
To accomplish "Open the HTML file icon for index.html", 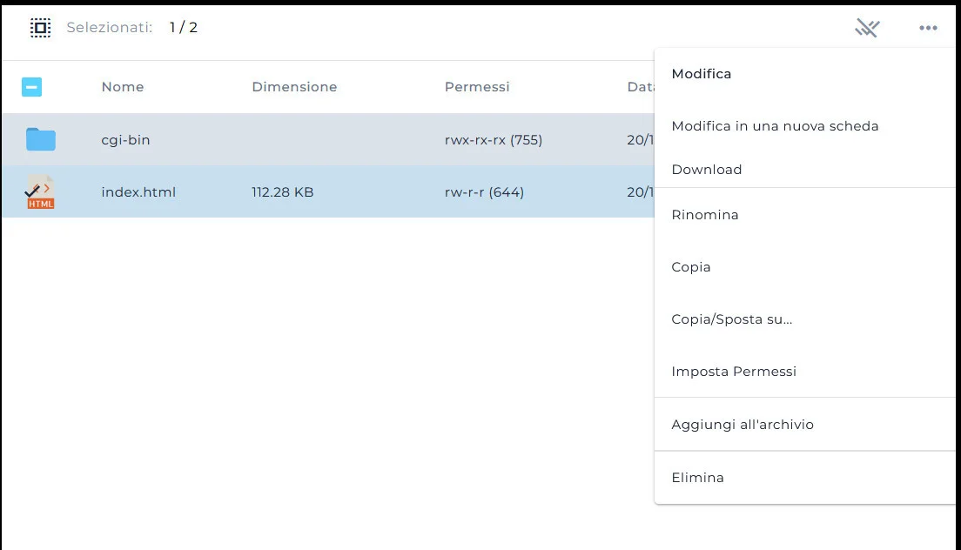I will pos(40,191).
